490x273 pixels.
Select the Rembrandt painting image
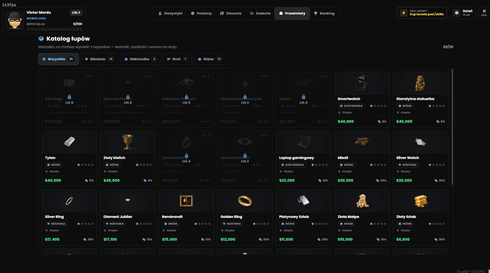pyautogui.click(x=186, y=201)
